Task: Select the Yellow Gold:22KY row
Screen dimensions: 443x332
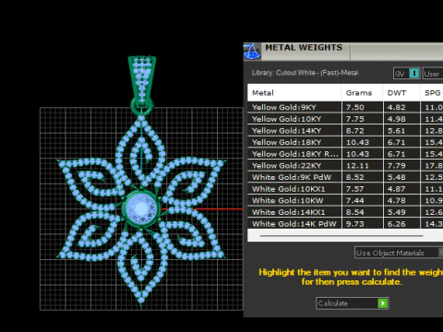Action: coord(345,166)
